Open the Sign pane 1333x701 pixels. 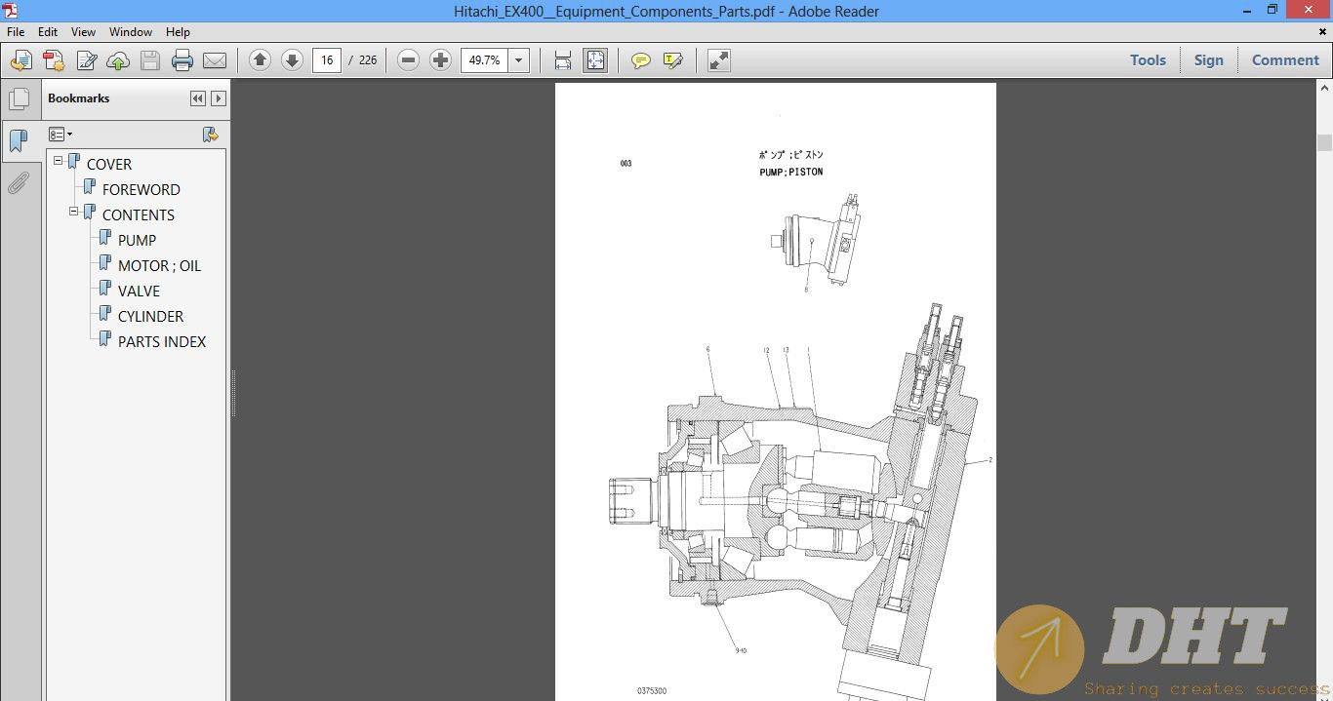coord(1208,60)
